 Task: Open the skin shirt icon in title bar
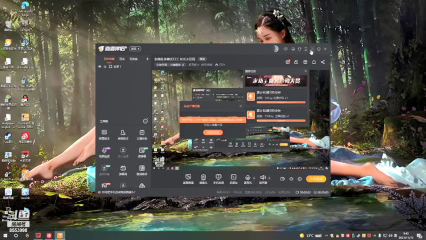299,49
